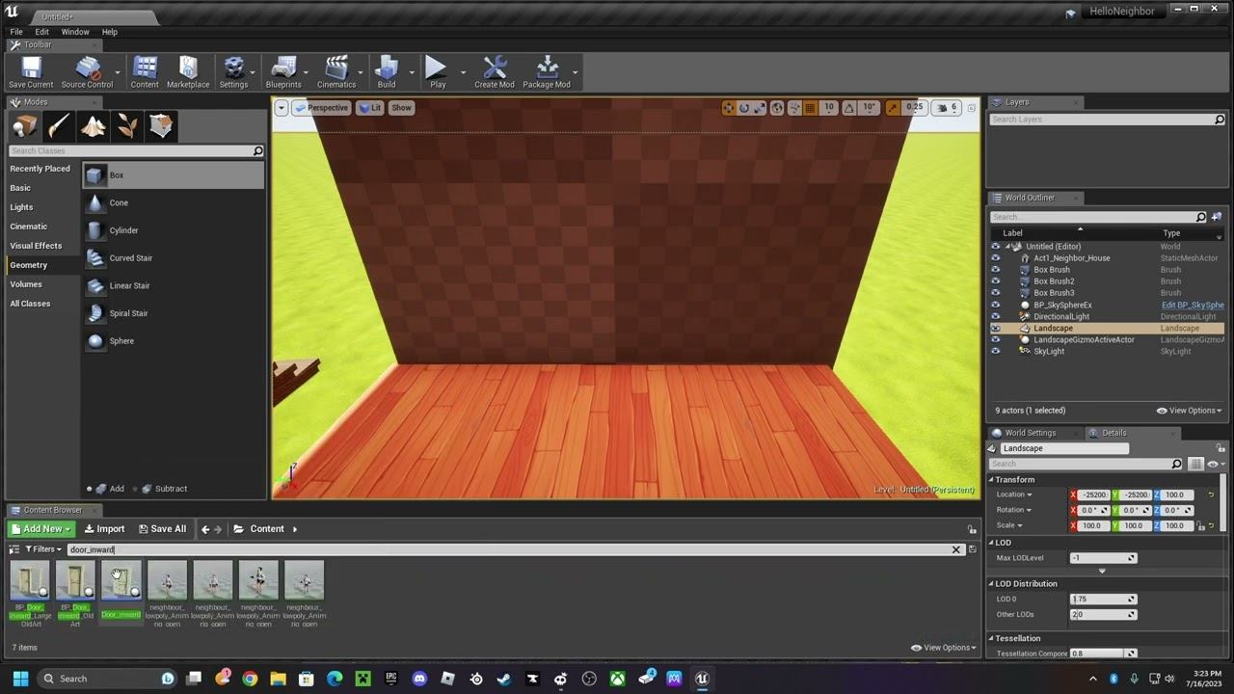This screenshot has width=1234, height=694.
Task: Select the Add brush type radio
Action: point(90,489)
